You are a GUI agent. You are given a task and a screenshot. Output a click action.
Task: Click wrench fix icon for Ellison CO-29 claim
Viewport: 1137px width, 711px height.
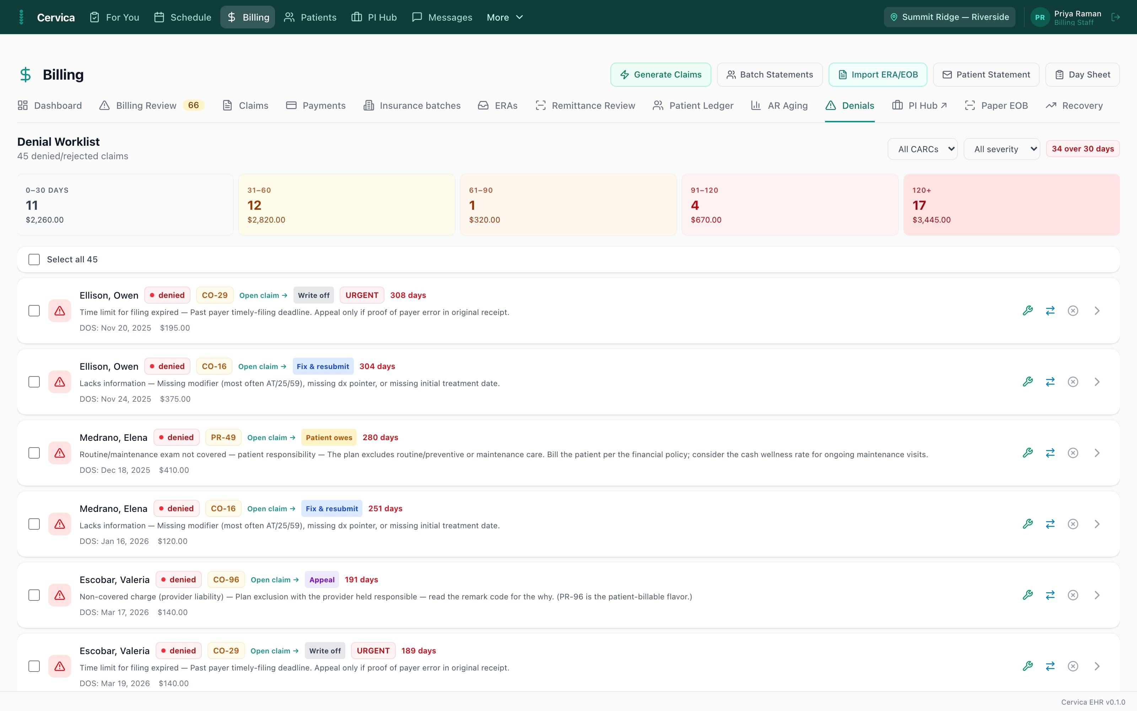click(1028, 311)
